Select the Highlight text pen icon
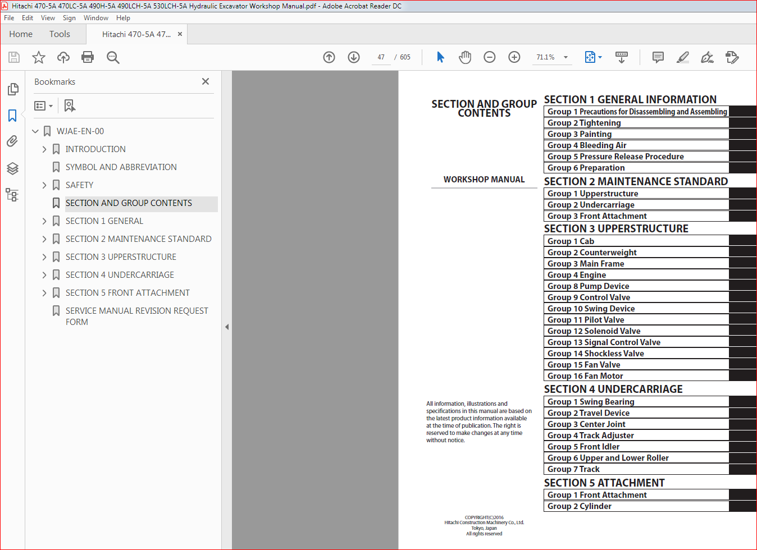The image size is (757, 550). (x=683, y=57)
